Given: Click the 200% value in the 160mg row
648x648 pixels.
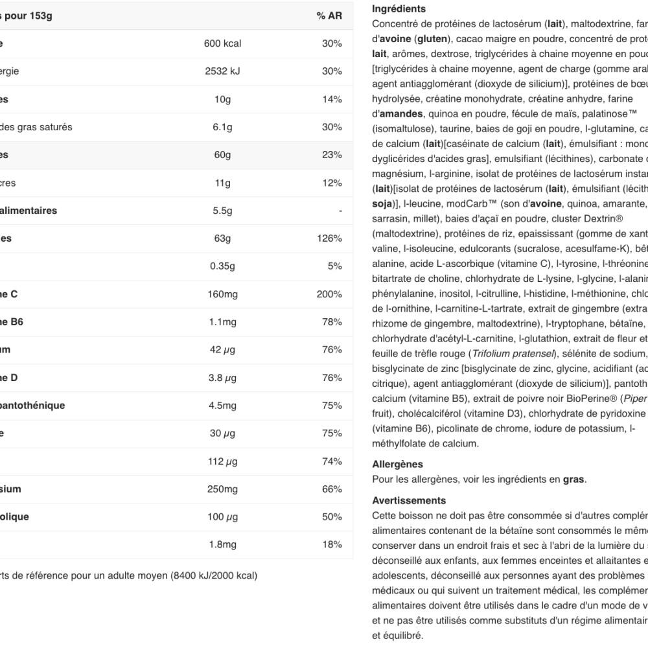Looking at the screenshot, I should pyautogui.click(x=329, y=294).
